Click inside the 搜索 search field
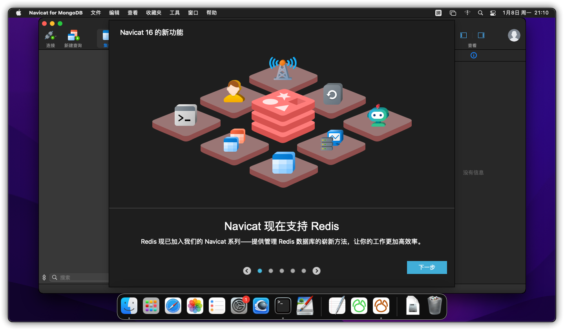Image resolution: width=564 pixels, height=330 pixels. [x=78, y=277]
